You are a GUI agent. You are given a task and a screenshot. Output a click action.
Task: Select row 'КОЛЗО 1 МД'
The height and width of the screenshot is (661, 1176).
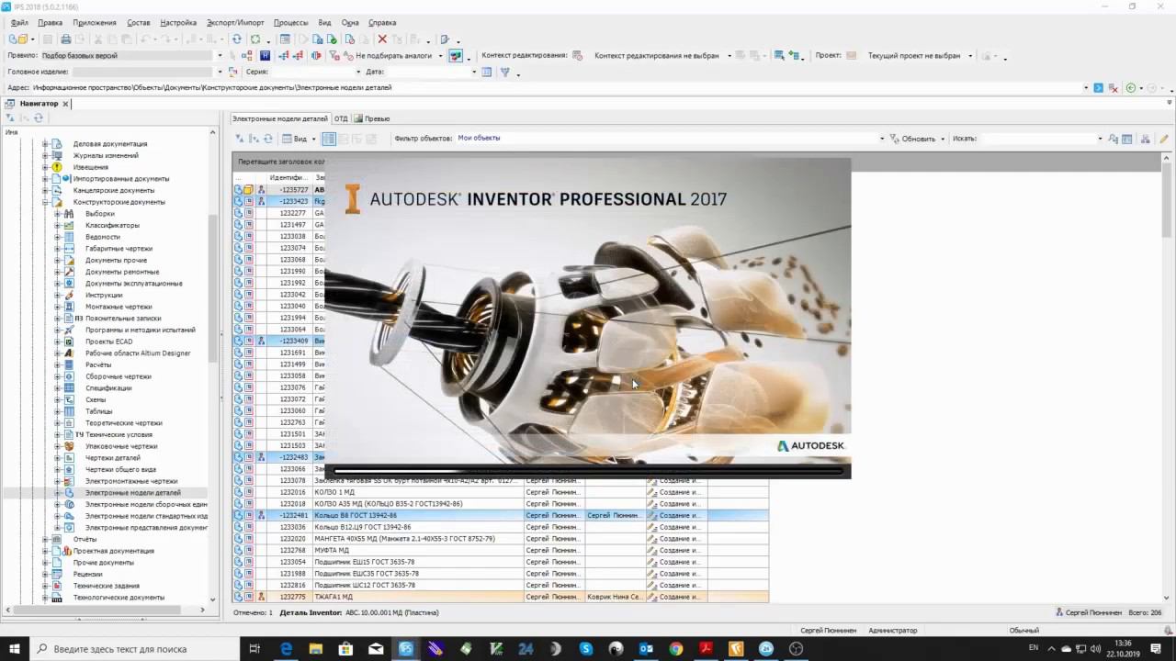tap(501, 492)
